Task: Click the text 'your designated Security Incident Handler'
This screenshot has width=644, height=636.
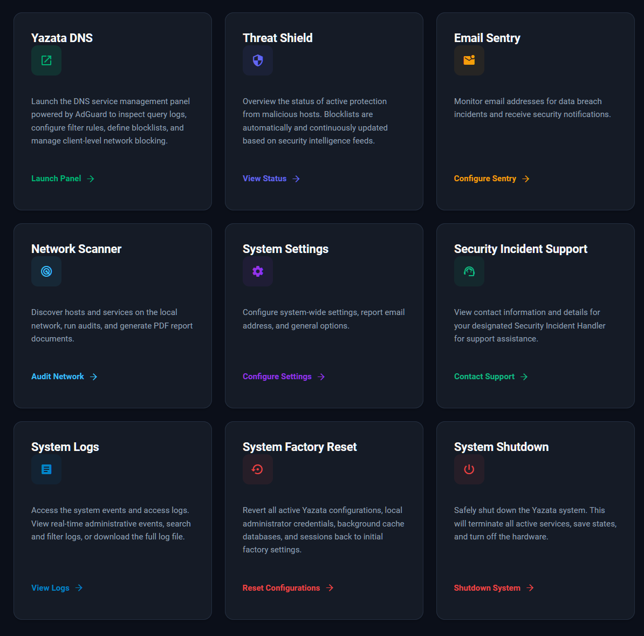Action: coord(530,325)
